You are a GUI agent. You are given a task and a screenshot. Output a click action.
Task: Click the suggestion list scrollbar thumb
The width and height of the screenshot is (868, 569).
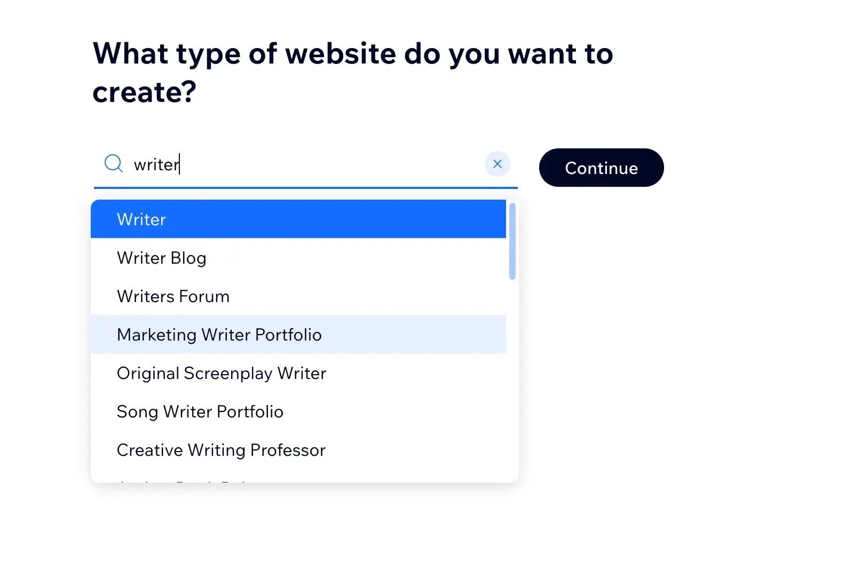click(x=512, y=241)
